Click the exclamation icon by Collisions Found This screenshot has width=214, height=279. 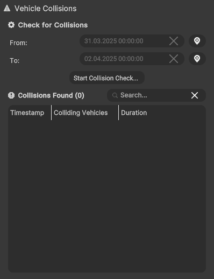[11, 95]
